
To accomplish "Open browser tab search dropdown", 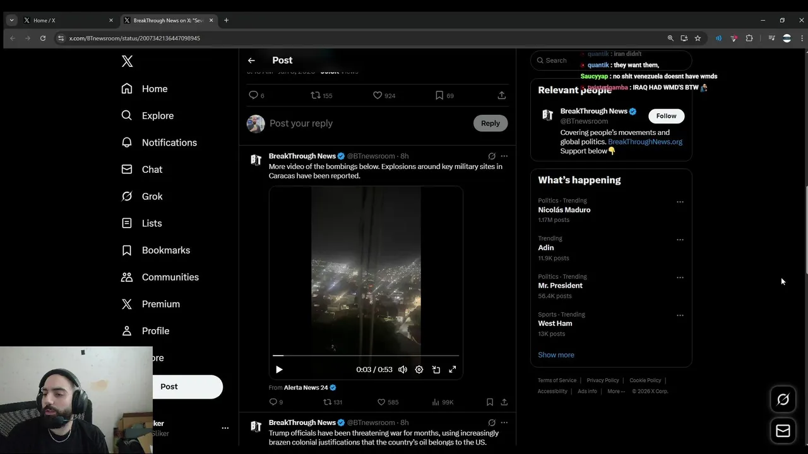I will (11, 20).
